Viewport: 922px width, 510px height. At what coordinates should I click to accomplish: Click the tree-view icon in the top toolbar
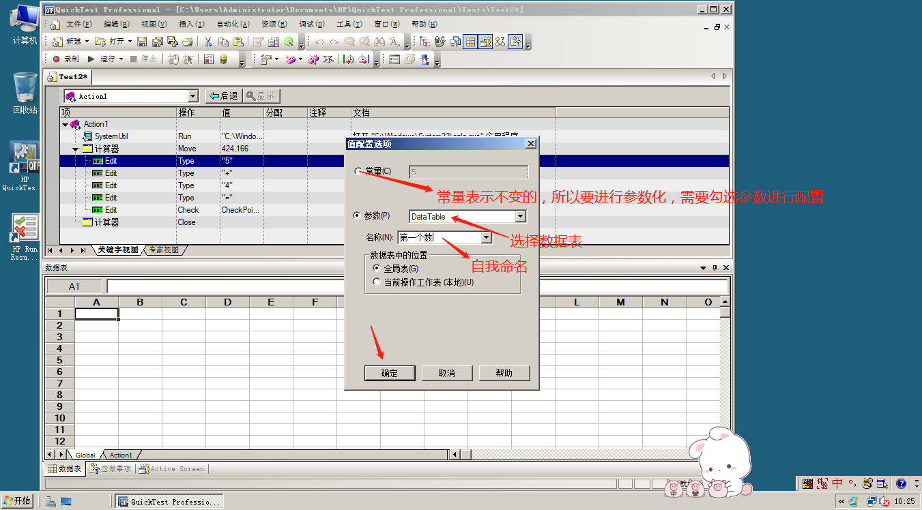click(x=424, y=42)
